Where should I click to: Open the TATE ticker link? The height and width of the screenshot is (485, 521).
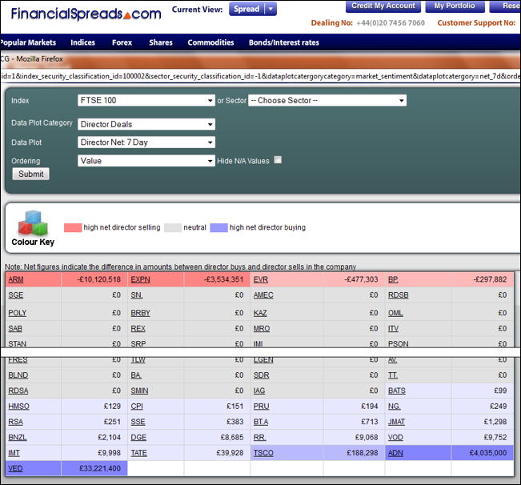138,453
